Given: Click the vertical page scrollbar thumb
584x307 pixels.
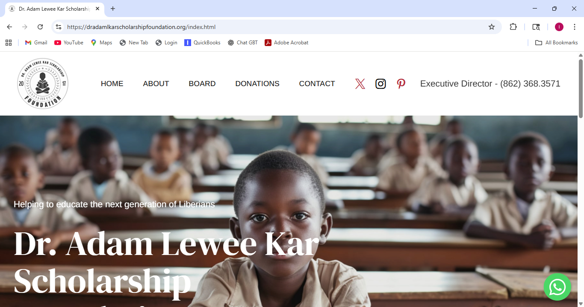Looking at the screenshot, I should (581, 88).
